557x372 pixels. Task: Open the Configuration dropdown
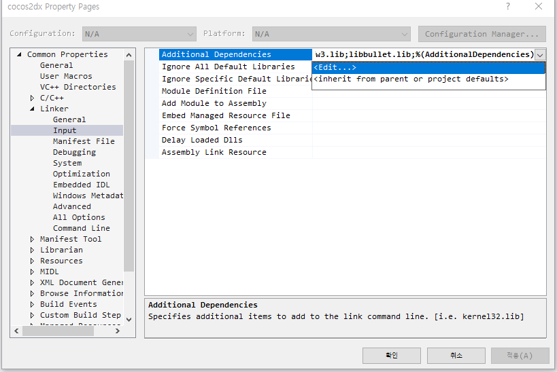coord(139,34)
